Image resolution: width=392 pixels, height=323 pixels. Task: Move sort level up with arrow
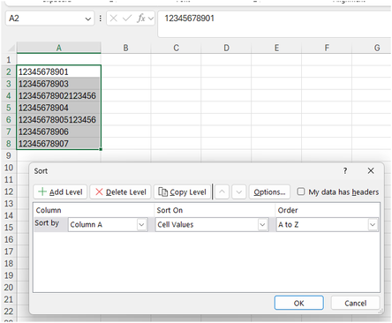click(x=222, y=192)
